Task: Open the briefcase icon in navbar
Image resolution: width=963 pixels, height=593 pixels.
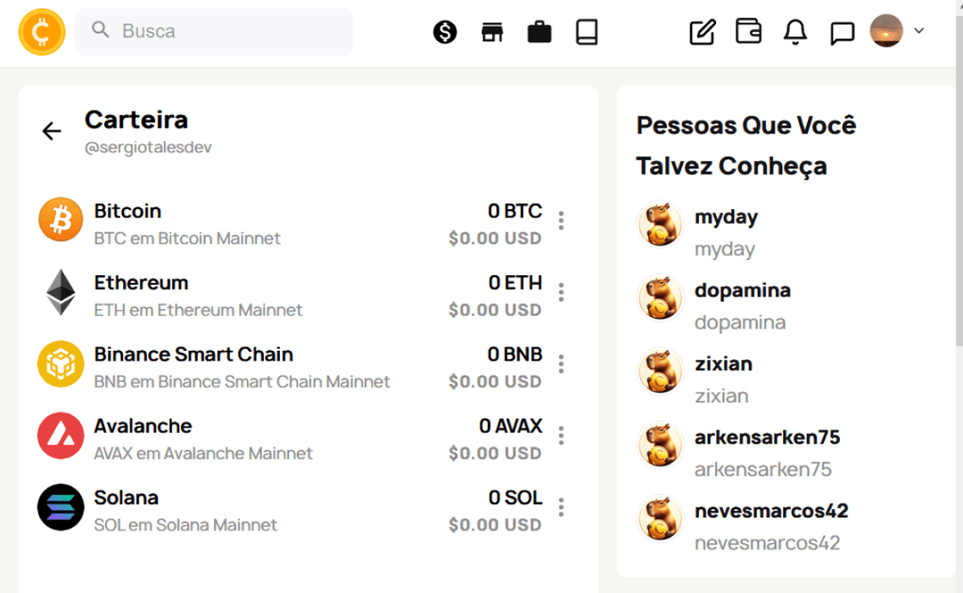Action: pos(539,32)
